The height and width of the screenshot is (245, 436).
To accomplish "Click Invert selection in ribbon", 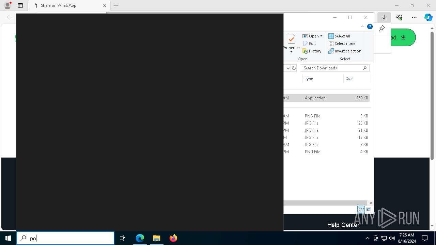I will point(345,51).
